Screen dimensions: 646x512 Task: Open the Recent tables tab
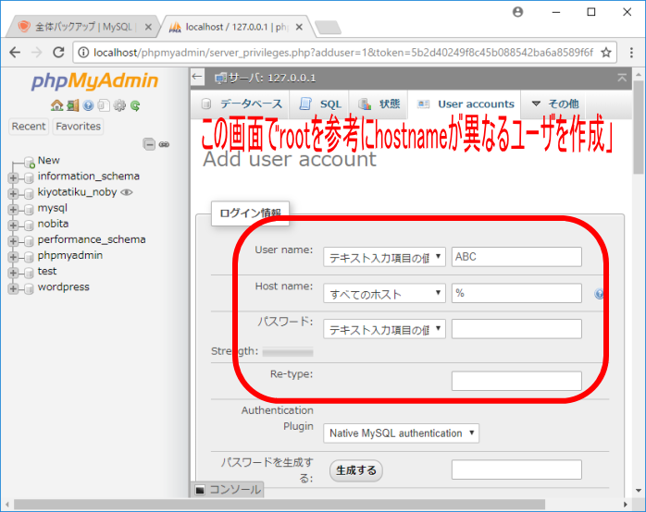pyautogui.click(x=29, y=127)
